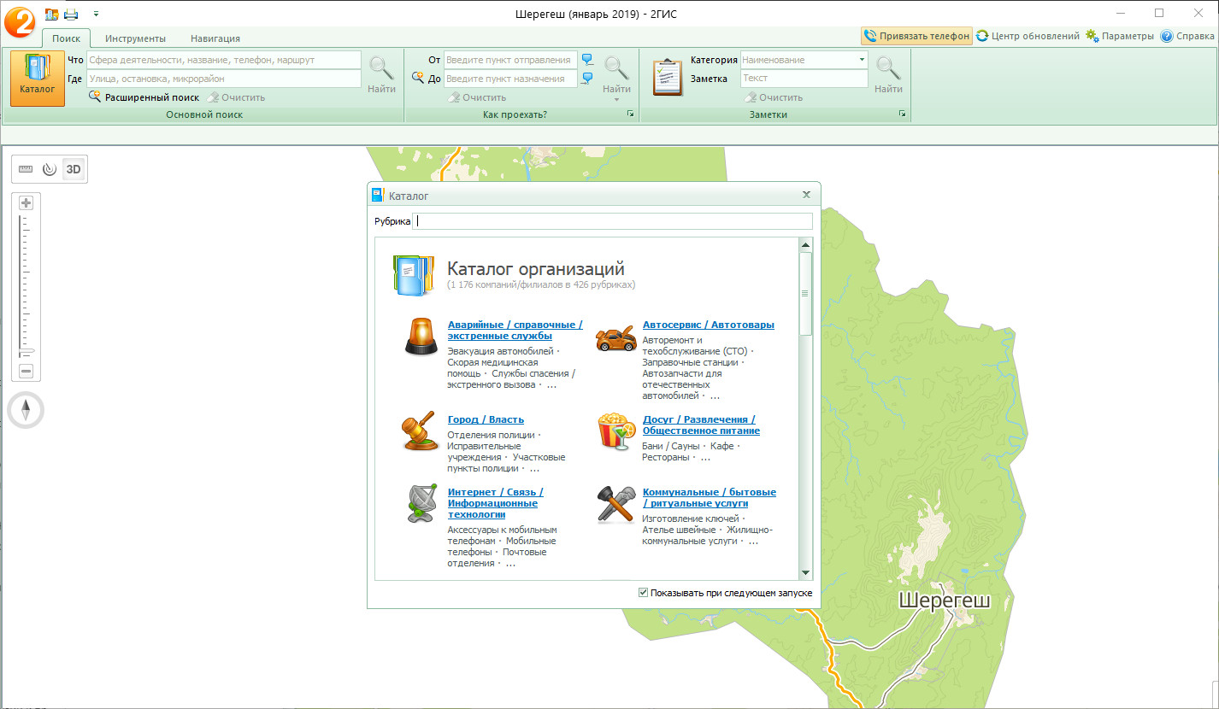Click the popcorn and cocktail leisure icon

(x=615, y=431)
